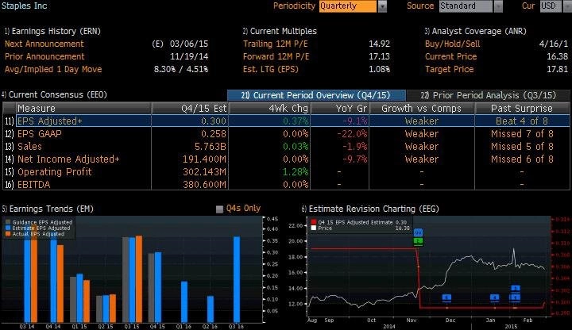Click Missed 7 of 8 surprise cell
572x330 pixels.
[522, 134]
